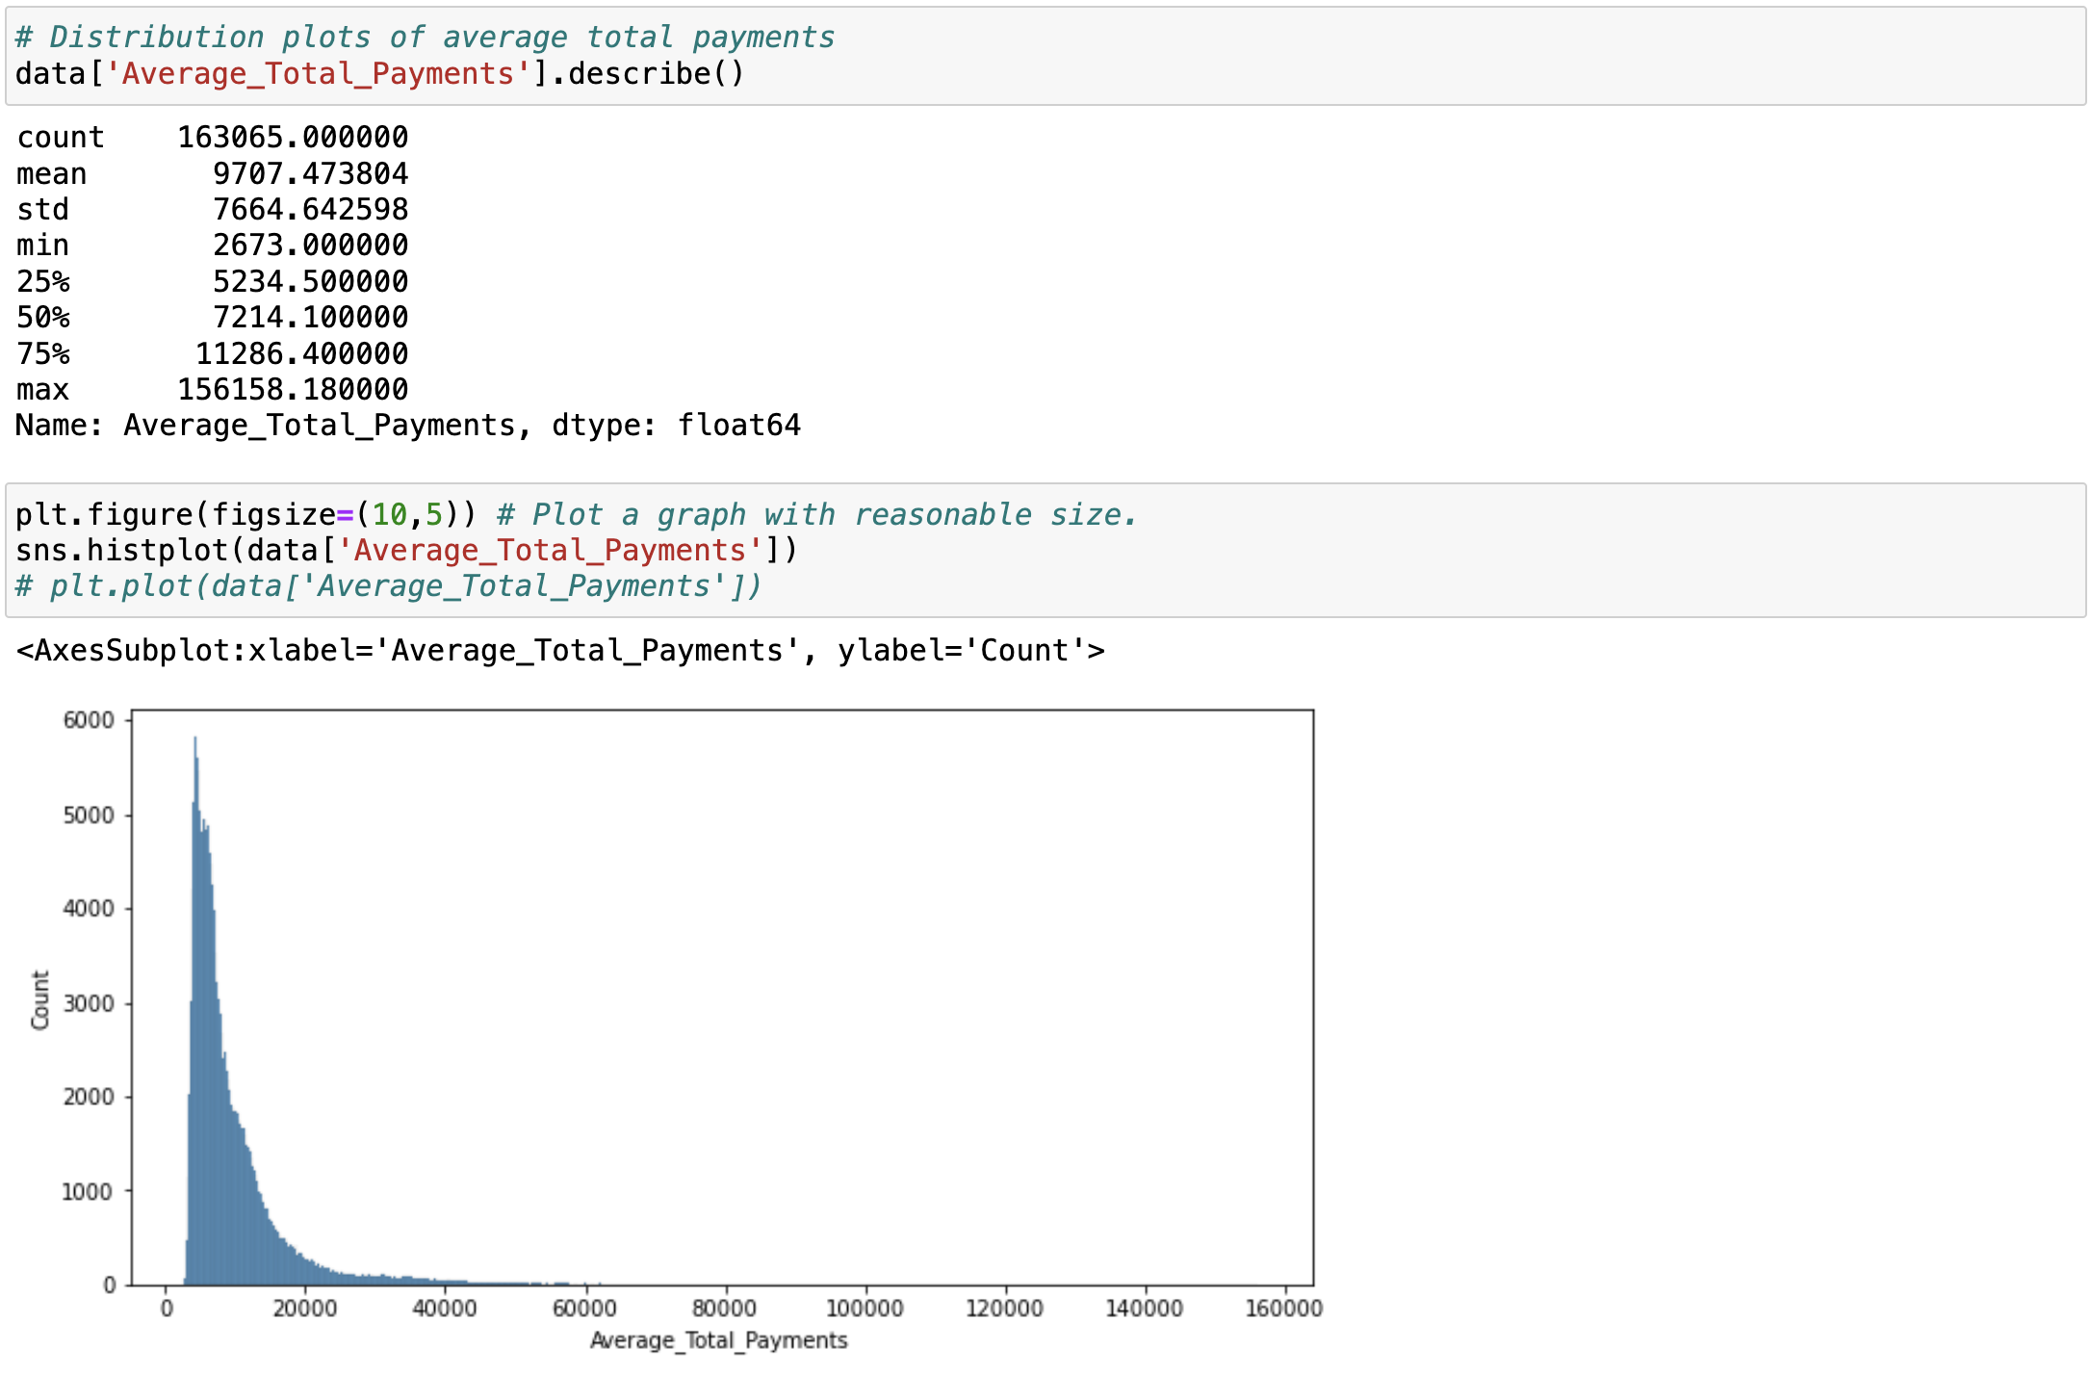Screen dimensions: 2091x1373
Task: Click the 160000 x-axis tick label
Action: 1283,1308
